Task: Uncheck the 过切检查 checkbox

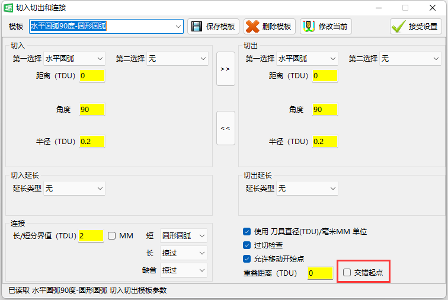Action: pos(247,245)
